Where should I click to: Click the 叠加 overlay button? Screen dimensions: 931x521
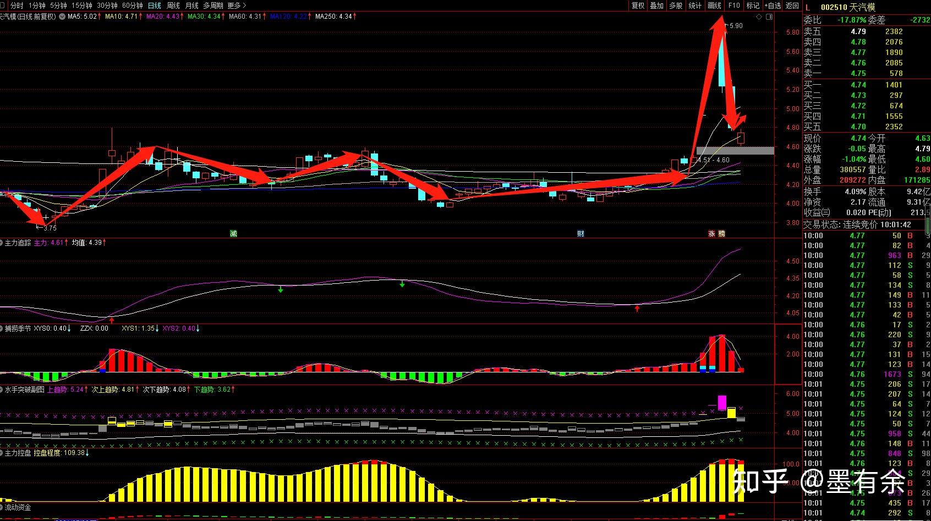pyautogui.click(x=657, y=6)
